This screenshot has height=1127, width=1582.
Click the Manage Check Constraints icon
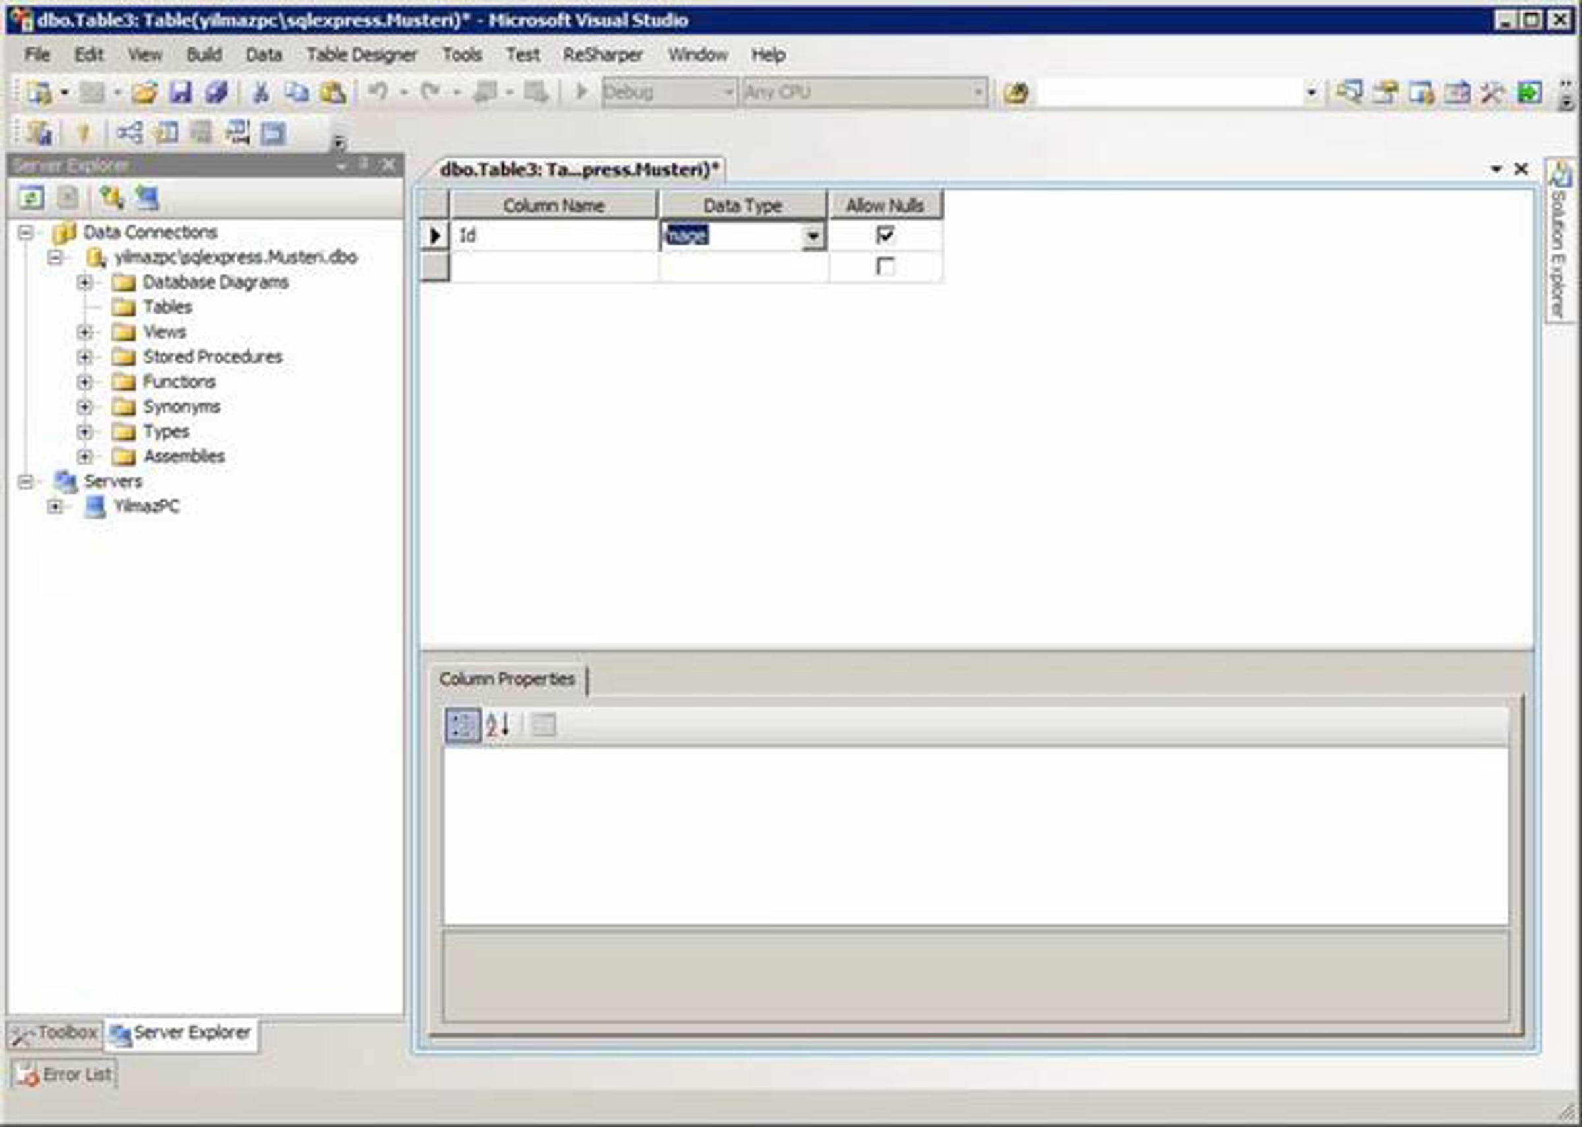(x=274, y=132)
